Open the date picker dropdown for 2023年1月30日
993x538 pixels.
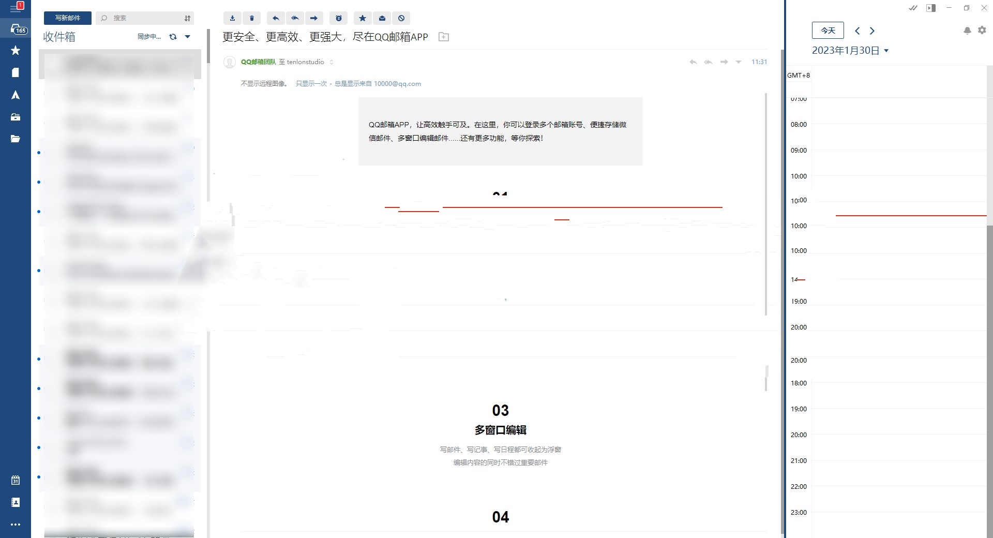click(x=886, y=51)
